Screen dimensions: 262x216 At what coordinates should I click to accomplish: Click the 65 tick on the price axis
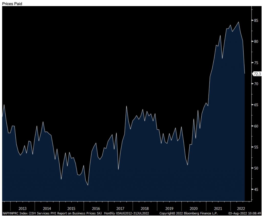point(256,105)
